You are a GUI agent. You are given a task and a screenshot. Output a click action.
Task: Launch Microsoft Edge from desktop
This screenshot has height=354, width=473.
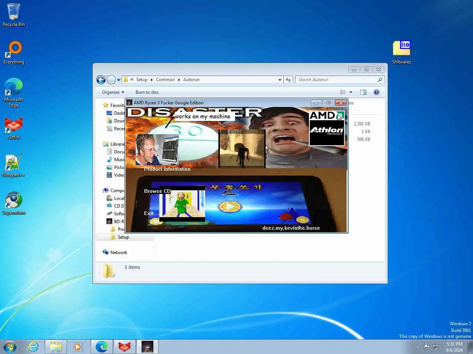(14, 93)
